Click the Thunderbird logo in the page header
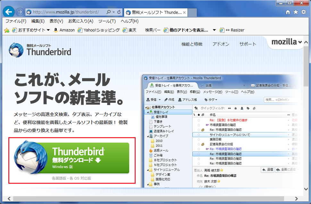Viewport: 311px width, 204px height. click(40, 50)
